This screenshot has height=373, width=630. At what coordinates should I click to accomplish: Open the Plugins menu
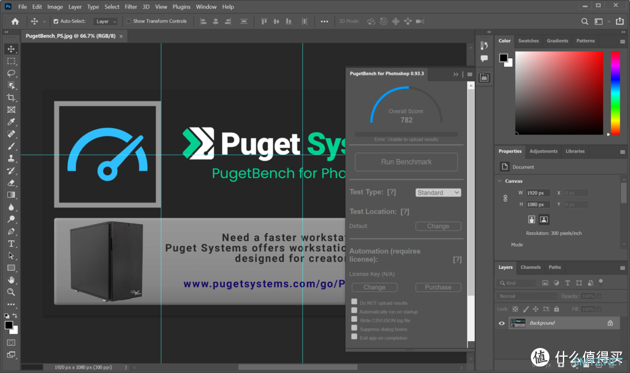point(181,7)
